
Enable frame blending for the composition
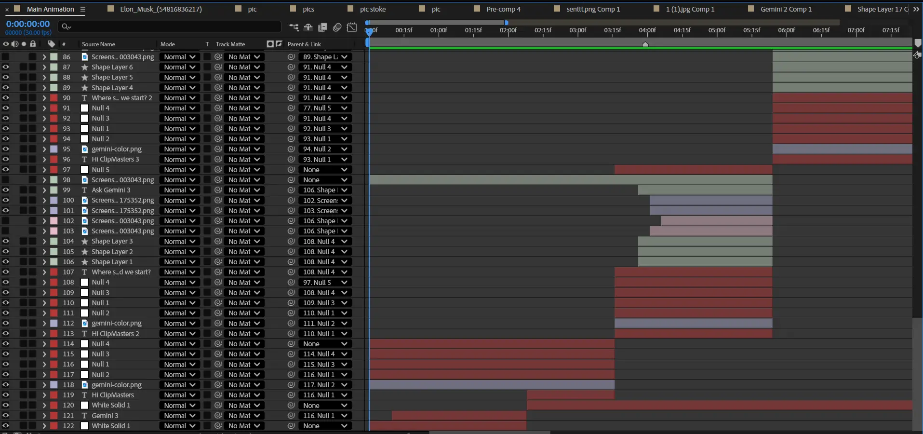click(x=323, y=27)
